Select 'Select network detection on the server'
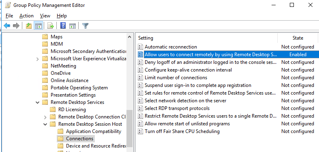Image resolution: width=319 pixels, height=152 pixels. pos(185,101)
